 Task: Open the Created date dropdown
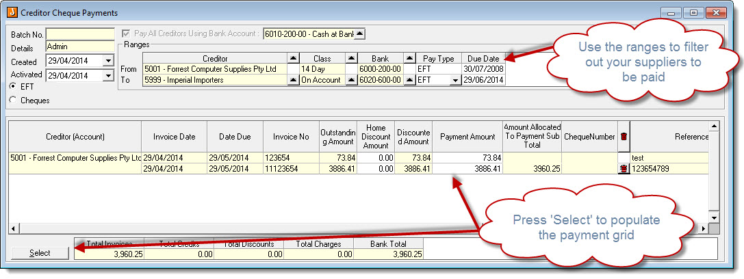pyautogui.click(x=109, y=61)
